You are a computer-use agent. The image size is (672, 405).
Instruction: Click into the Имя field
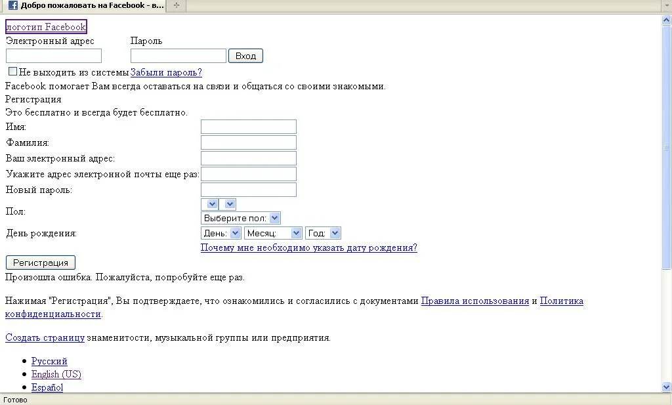coord(249,127)
